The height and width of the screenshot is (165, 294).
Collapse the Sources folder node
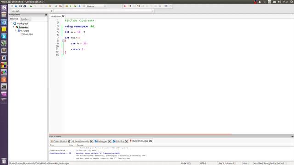click(16, 30)
